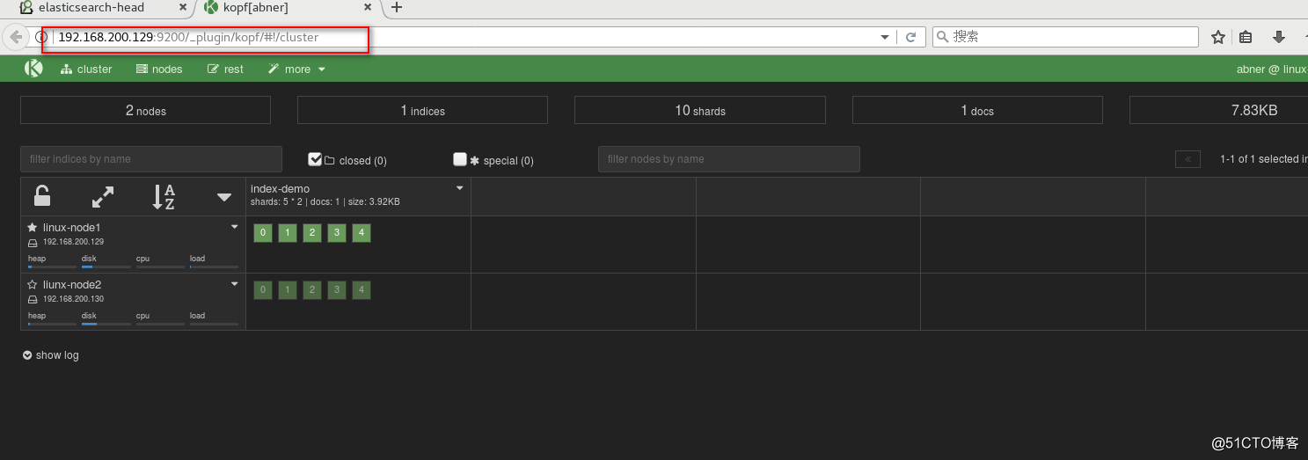Click the URL address field

click(462, 37)
